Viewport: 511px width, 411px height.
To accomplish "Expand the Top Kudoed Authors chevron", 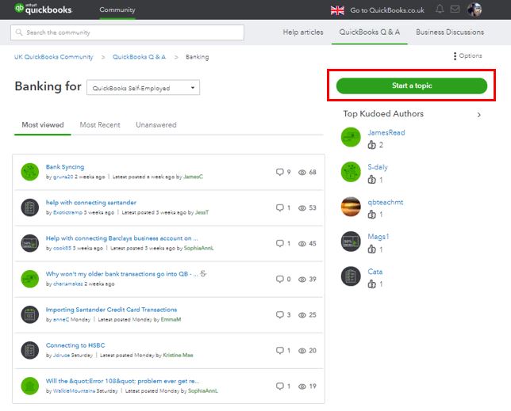I will (478, 115).
